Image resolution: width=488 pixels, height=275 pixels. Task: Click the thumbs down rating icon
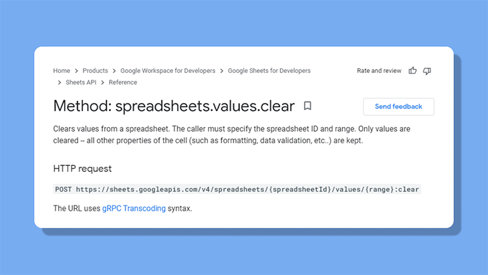point(426,71)
